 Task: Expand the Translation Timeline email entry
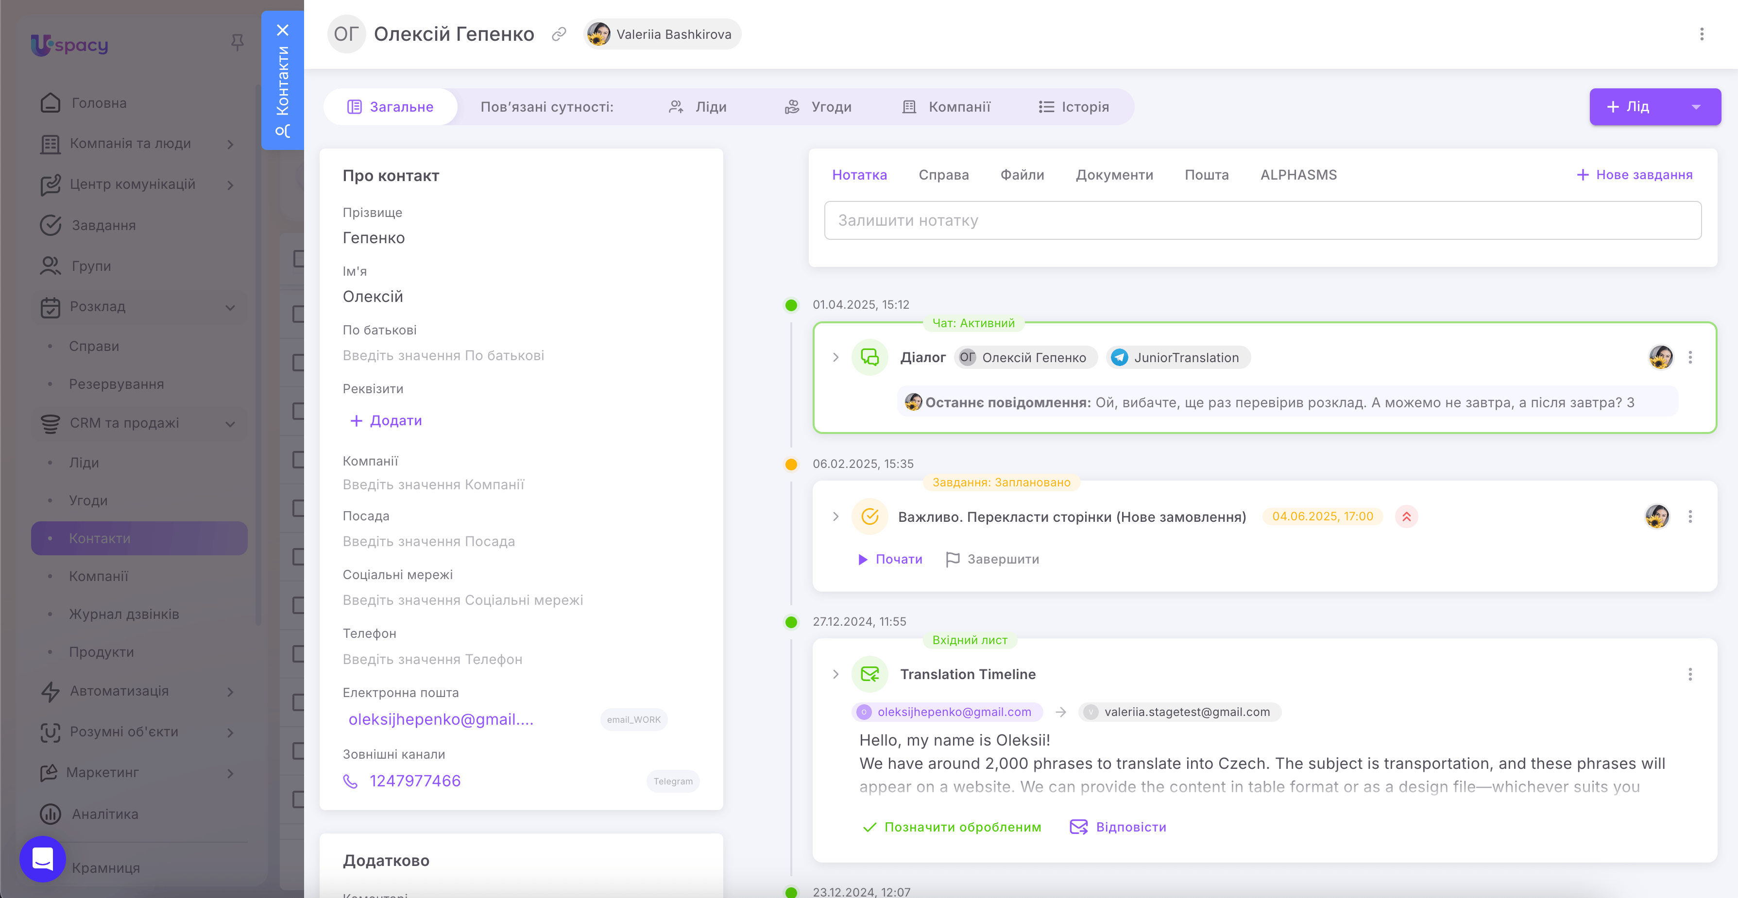point(835,674)
